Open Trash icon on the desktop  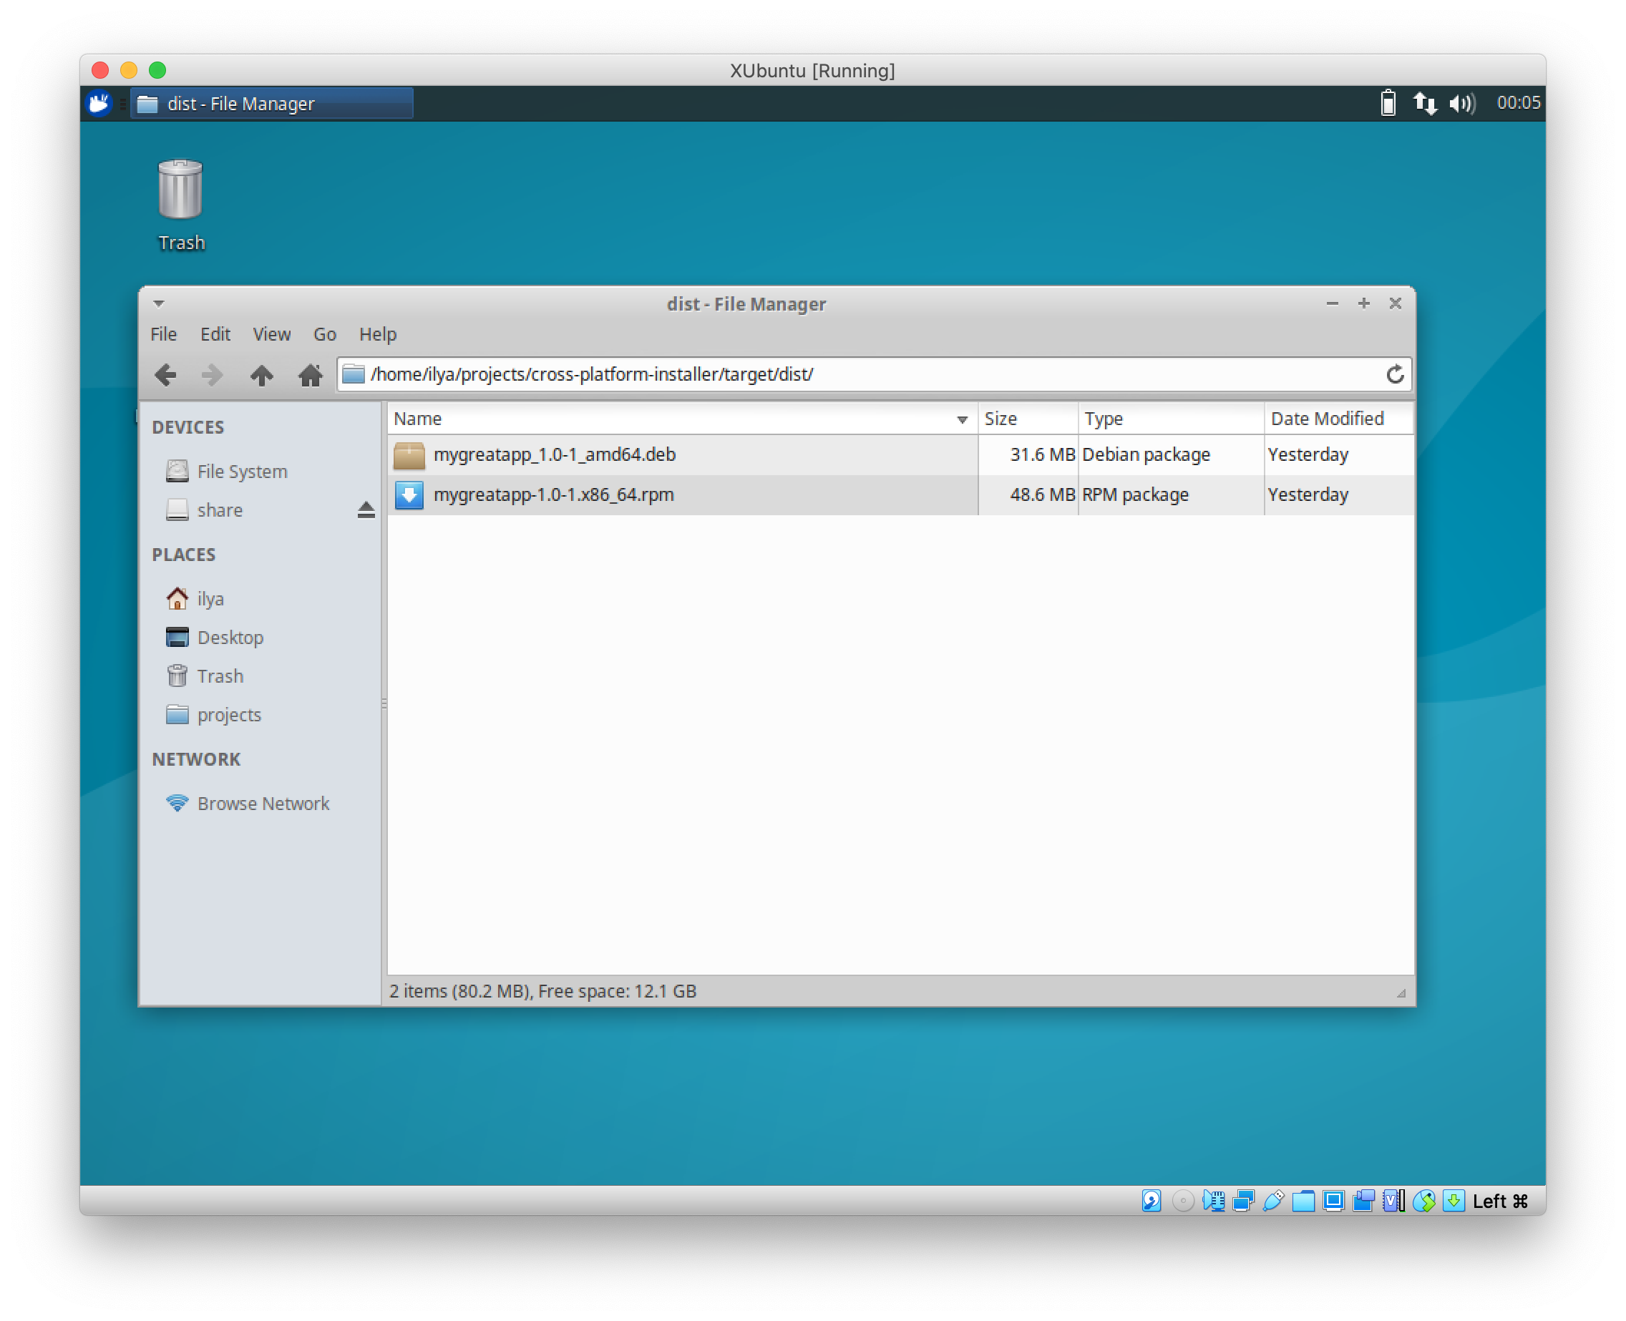(180, 190)
